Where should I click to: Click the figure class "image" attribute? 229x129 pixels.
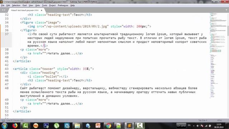tap(48, 23)
